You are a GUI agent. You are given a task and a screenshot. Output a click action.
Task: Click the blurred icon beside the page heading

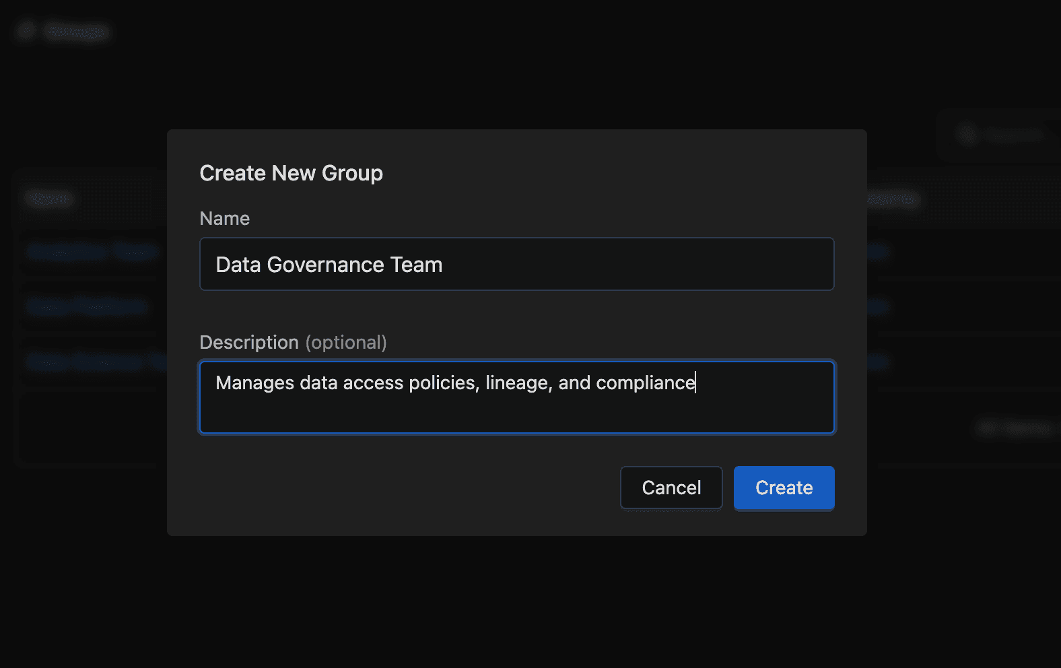click(x=26, y=31)
